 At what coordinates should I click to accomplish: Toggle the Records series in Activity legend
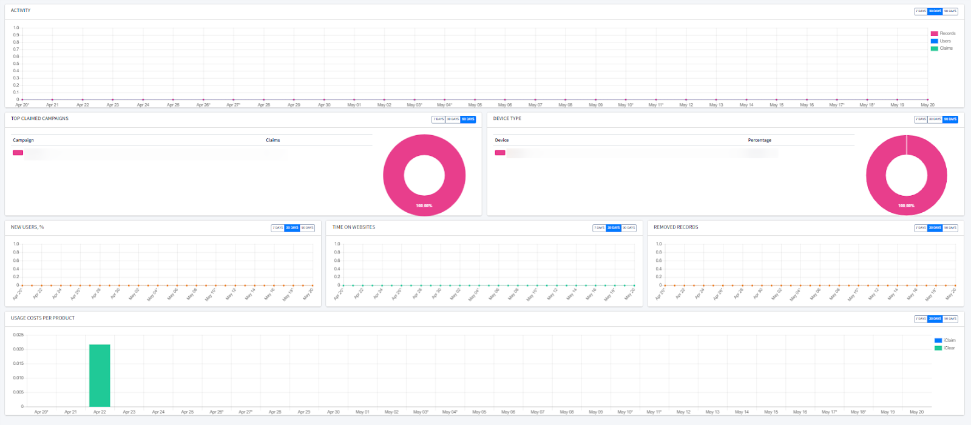[x=943, y=33]
